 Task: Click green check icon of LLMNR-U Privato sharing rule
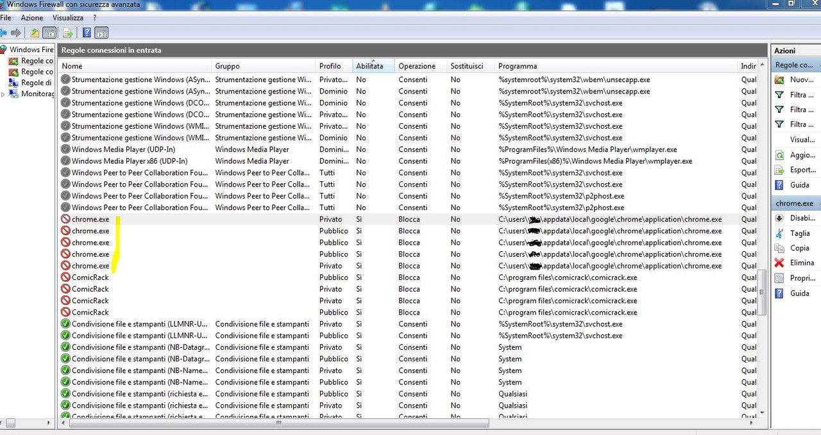tap(65, 324)
